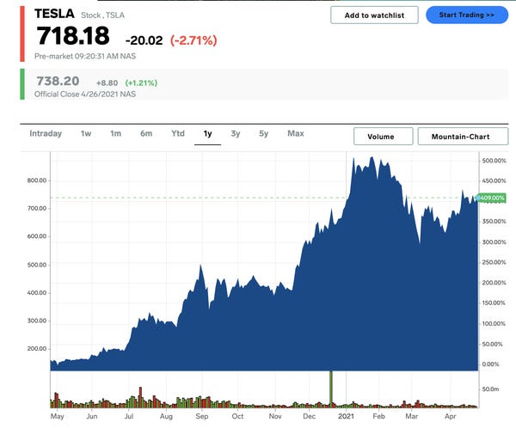Click the tall green December volume bar
This screenshot has height=428, width=516.
[x=331, y=388]
